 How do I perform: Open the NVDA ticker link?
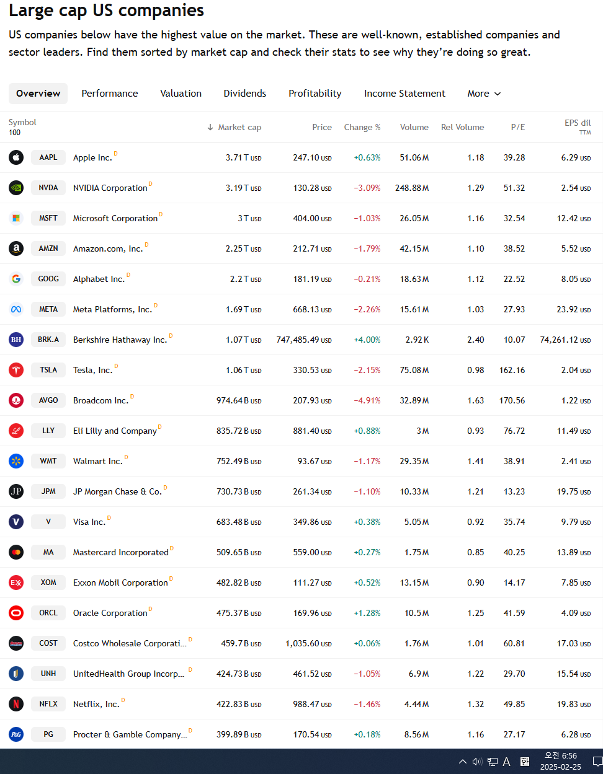point(48,188)
